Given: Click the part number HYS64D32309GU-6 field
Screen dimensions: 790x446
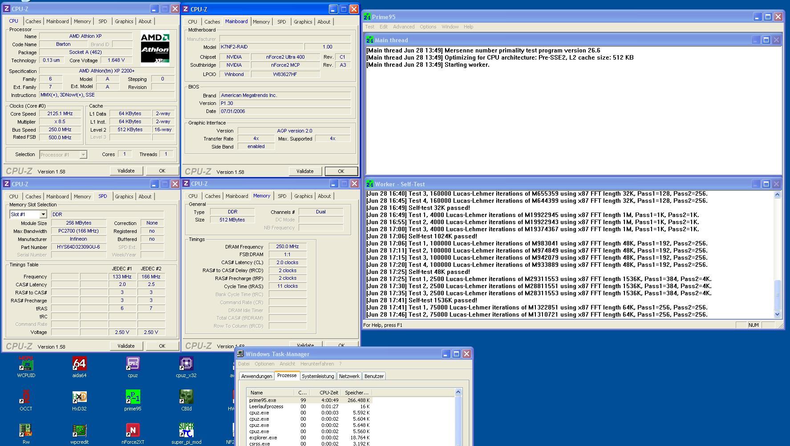Looking at the screenshot, I should (79, 247).
